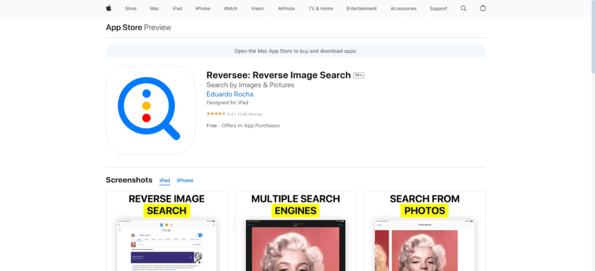Go to iPad in navigation bar
595x271 pixels.
coord(177,9)
